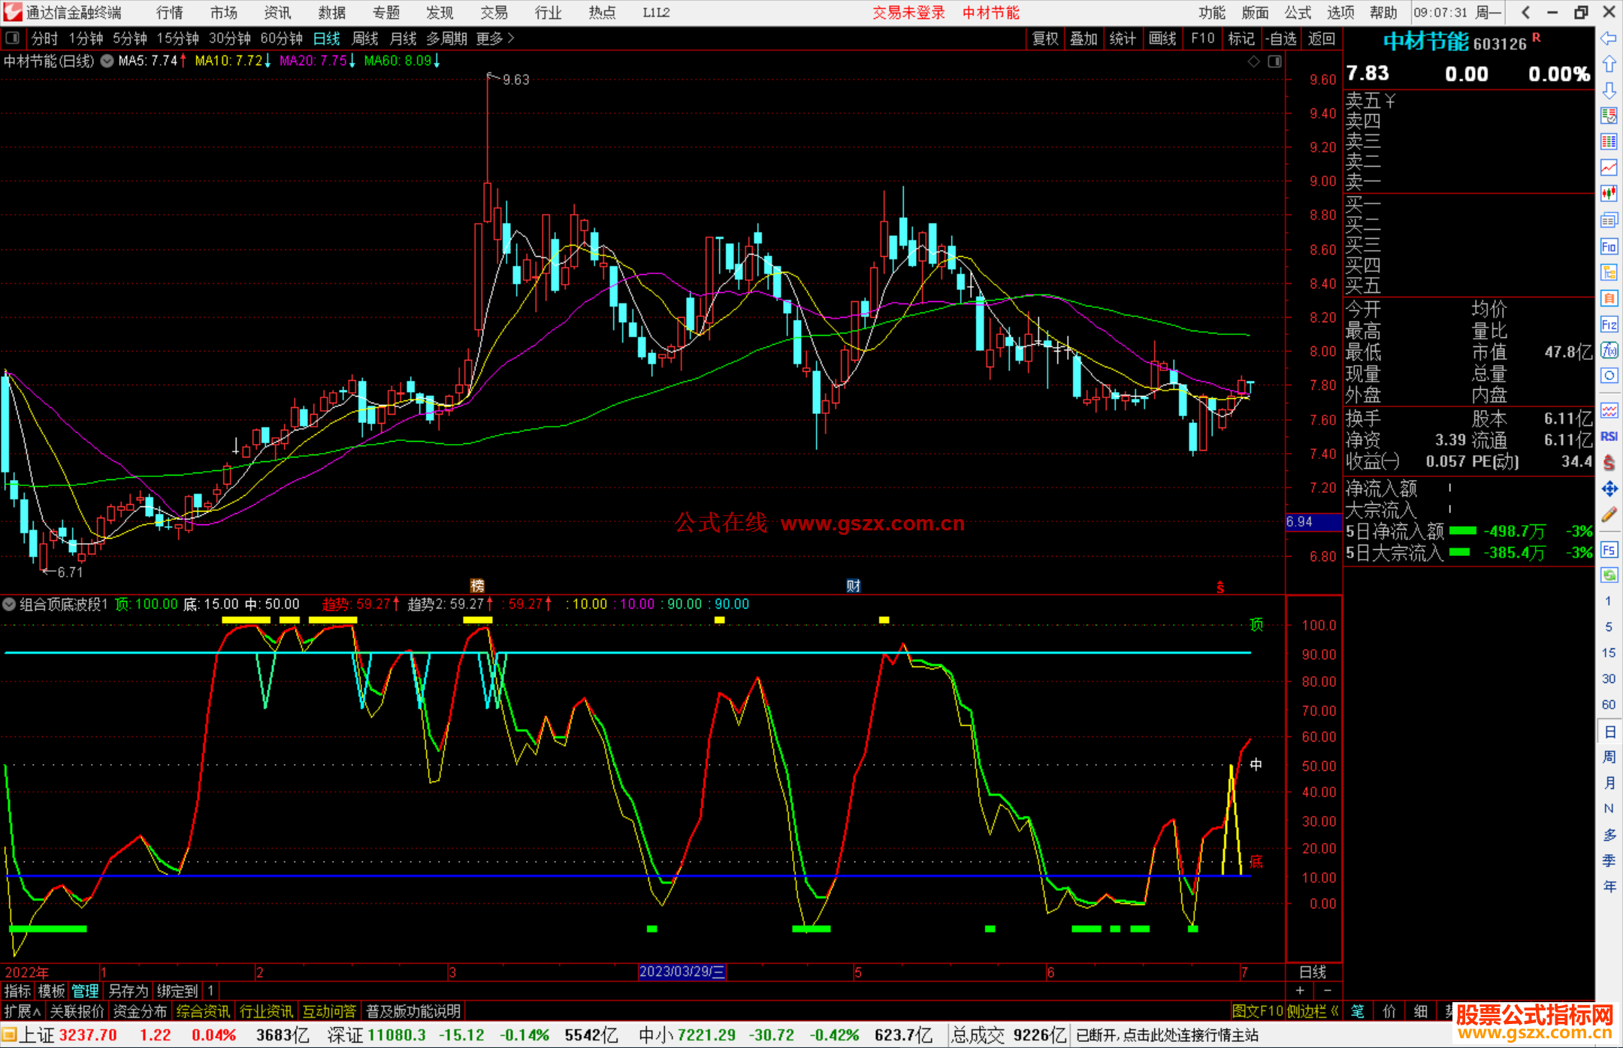
Task: Open the 交易 menu
Action: 494,12
